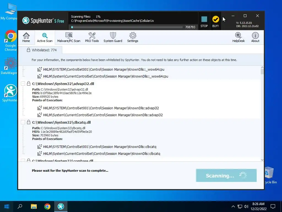282x212 pixels.
Task: Click the SpyHunter taskbar button
Action: tap(61, 206)
